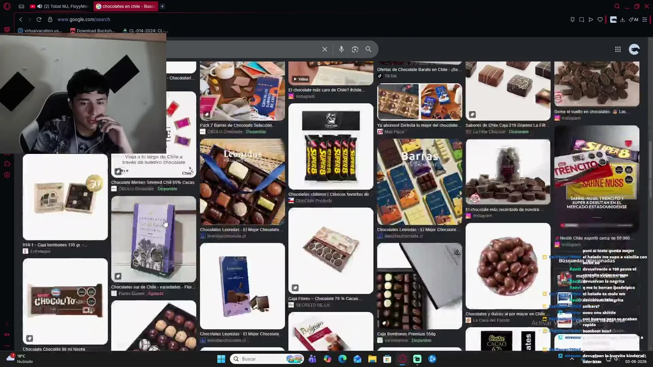Open the bowl of chocolate-covered almonds image
This screenshot has width=653, height=367.
508,266
